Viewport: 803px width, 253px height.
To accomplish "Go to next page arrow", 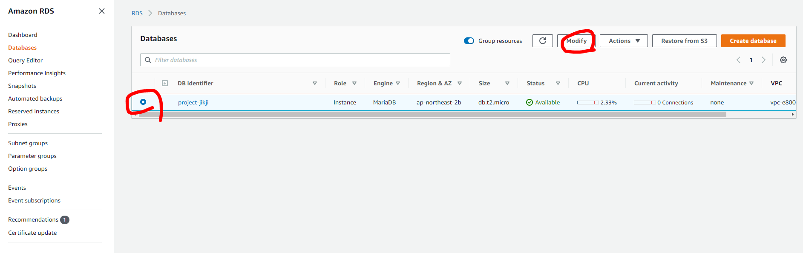I will [x=763, y=60].
